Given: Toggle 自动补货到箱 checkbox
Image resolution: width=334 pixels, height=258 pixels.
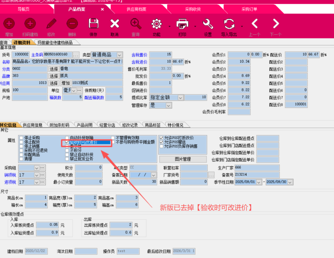Looking at the screenshot, I should tap(67, 138).
